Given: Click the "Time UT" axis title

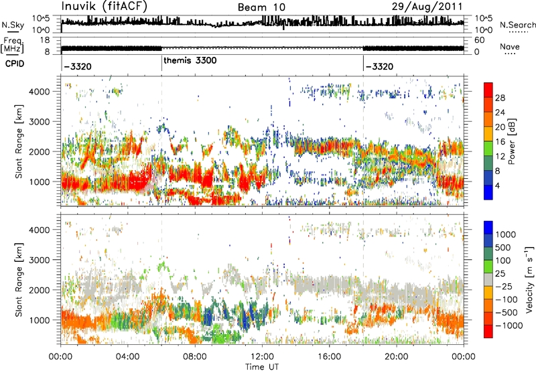Looking at the screenshot, I should tap(262, 367).
